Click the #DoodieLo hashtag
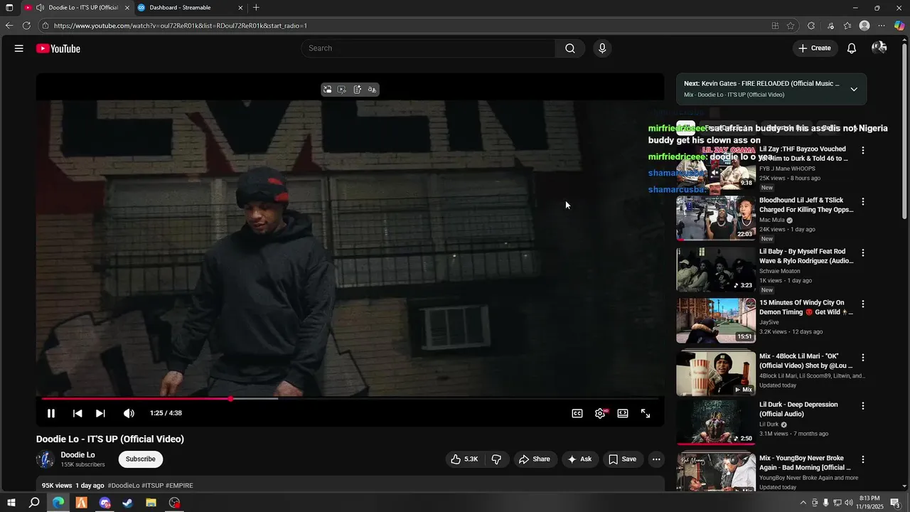This screenshot has height=512, width=910. [x=124, y=486]
